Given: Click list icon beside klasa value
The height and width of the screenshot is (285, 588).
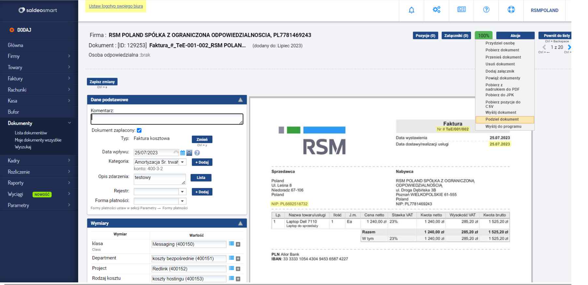Looking at the screenshot, I should coord(232,244).
